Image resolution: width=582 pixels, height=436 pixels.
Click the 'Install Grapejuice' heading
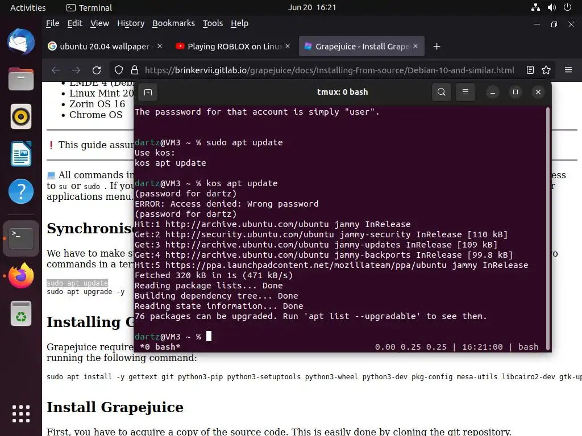115,407
